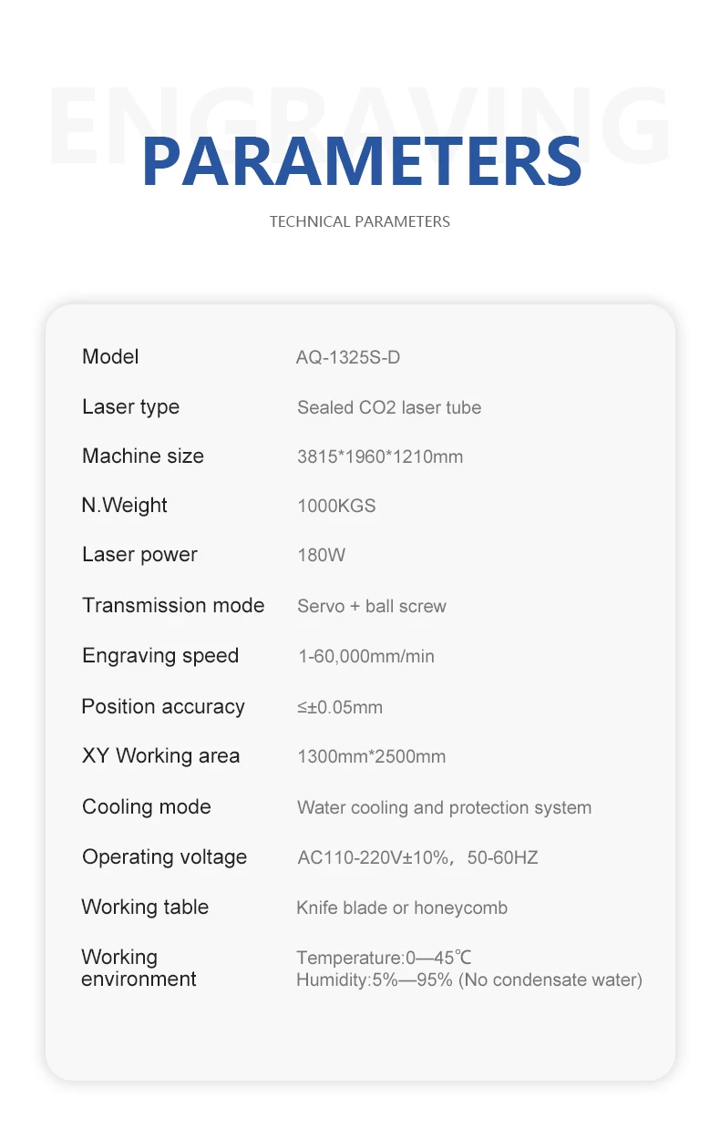The width and height of the screenshot is (720, 1128).
Task: Click the 180W laser power value
Action: click(x=321, y=555)
